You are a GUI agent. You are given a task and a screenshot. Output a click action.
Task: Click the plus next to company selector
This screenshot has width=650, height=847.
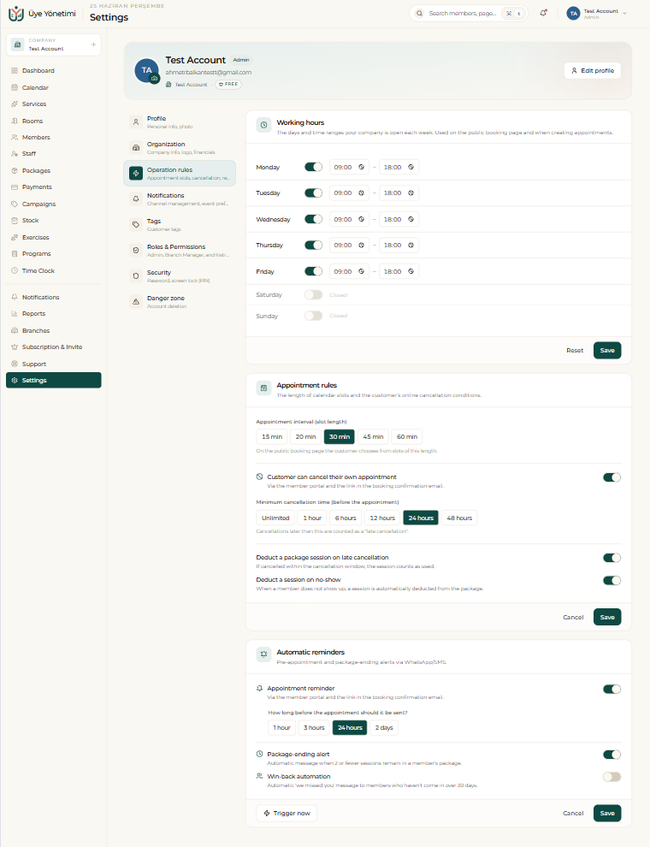click(93, 44)
